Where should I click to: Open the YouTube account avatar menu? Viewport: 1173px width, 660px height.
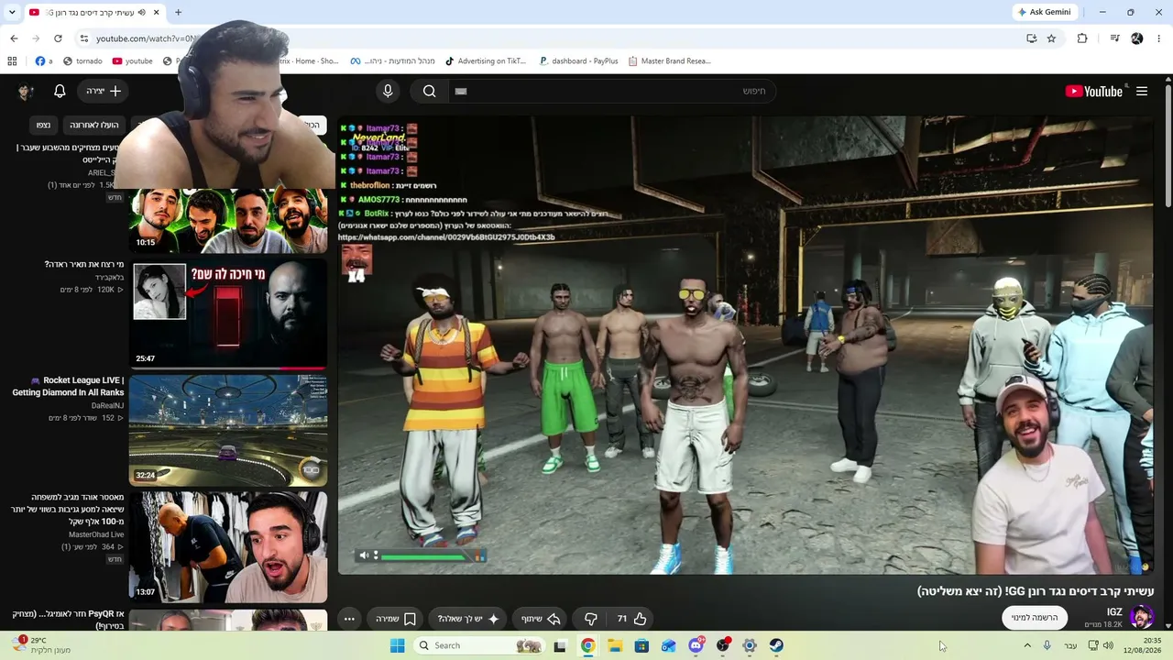tap(26, 91)
